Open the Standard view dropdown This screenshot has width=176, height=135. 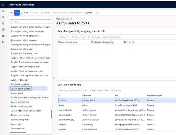64,19
